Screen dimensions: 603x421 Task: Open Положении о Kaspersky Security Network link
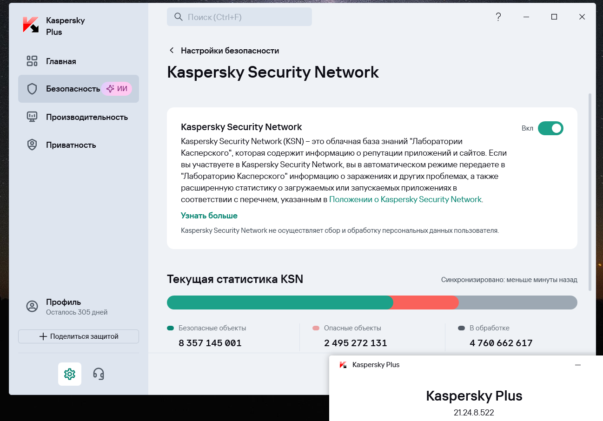point(405,199)
